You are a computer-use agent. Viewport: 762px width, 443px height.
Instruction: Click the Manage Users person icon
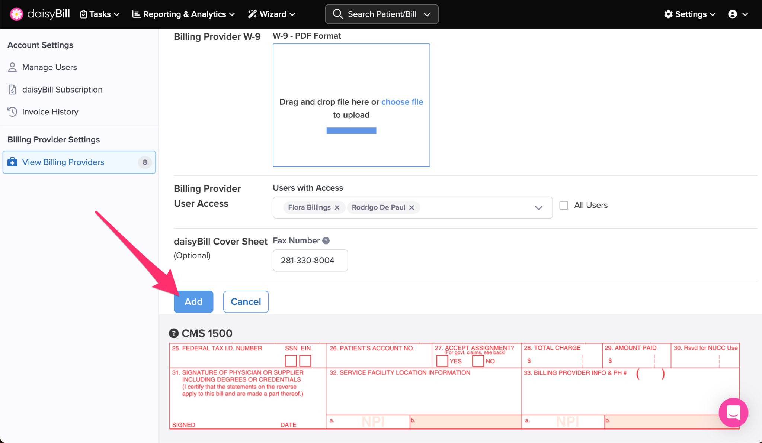click(12, 67)
